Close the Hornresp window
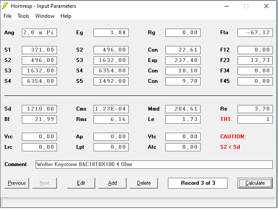 click(266, 6)
